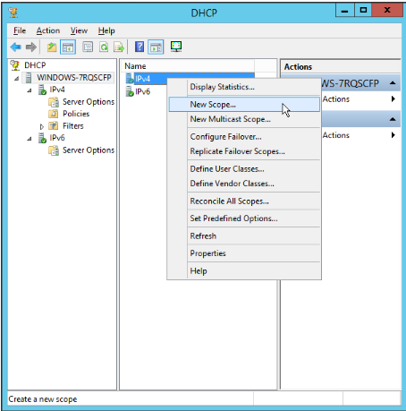Image resolution: width=406 pixels, height=411 pixels.
Task: Click the Refresh toolbar icon
Action: pyautogui.click(x=104, y=47)
